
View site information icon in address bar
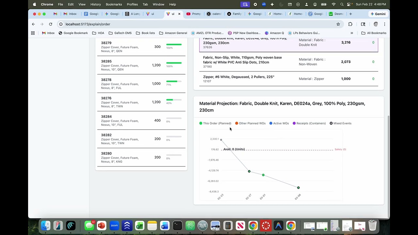click(x=61, y=24)
